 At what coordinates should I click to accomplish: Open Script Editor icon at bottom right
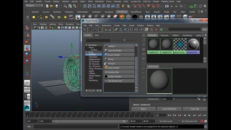click(205, 126)
